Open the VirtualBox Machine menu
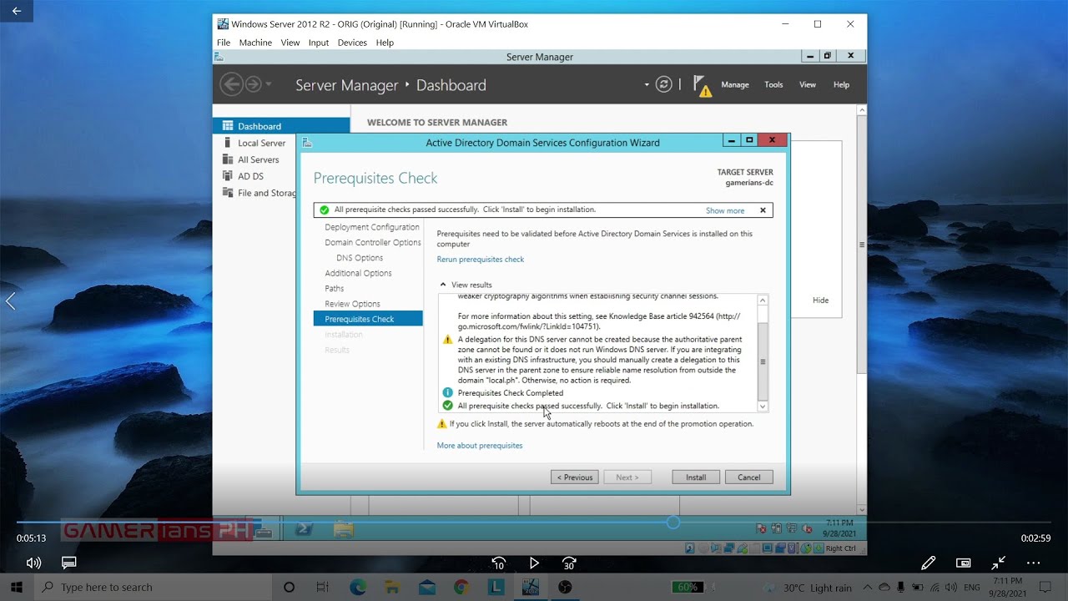This screenshot has height=601, width=1068. coord(255,43)
